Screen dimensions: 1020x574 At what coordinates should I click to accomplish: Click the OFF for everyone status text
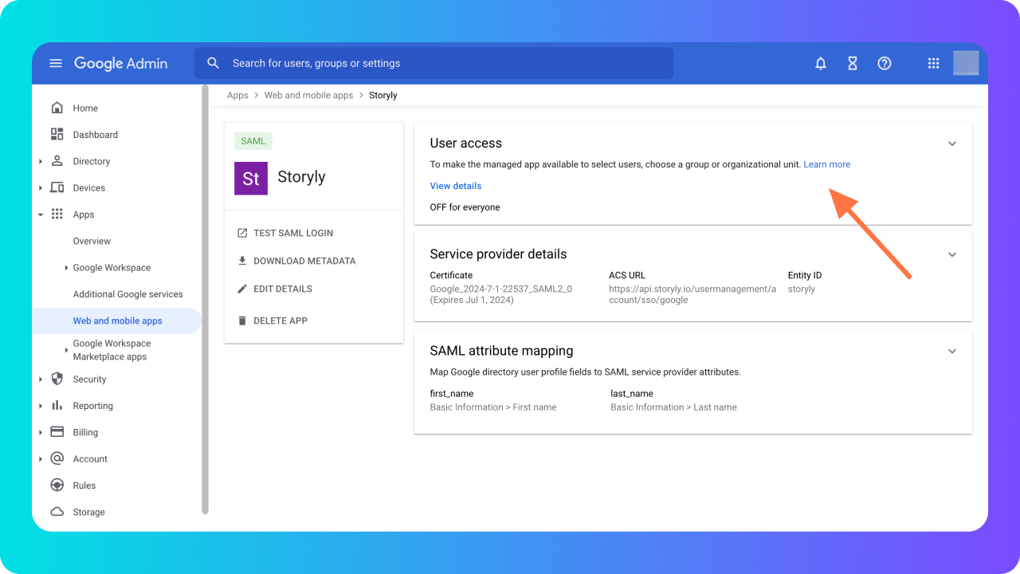click(465, 207)
